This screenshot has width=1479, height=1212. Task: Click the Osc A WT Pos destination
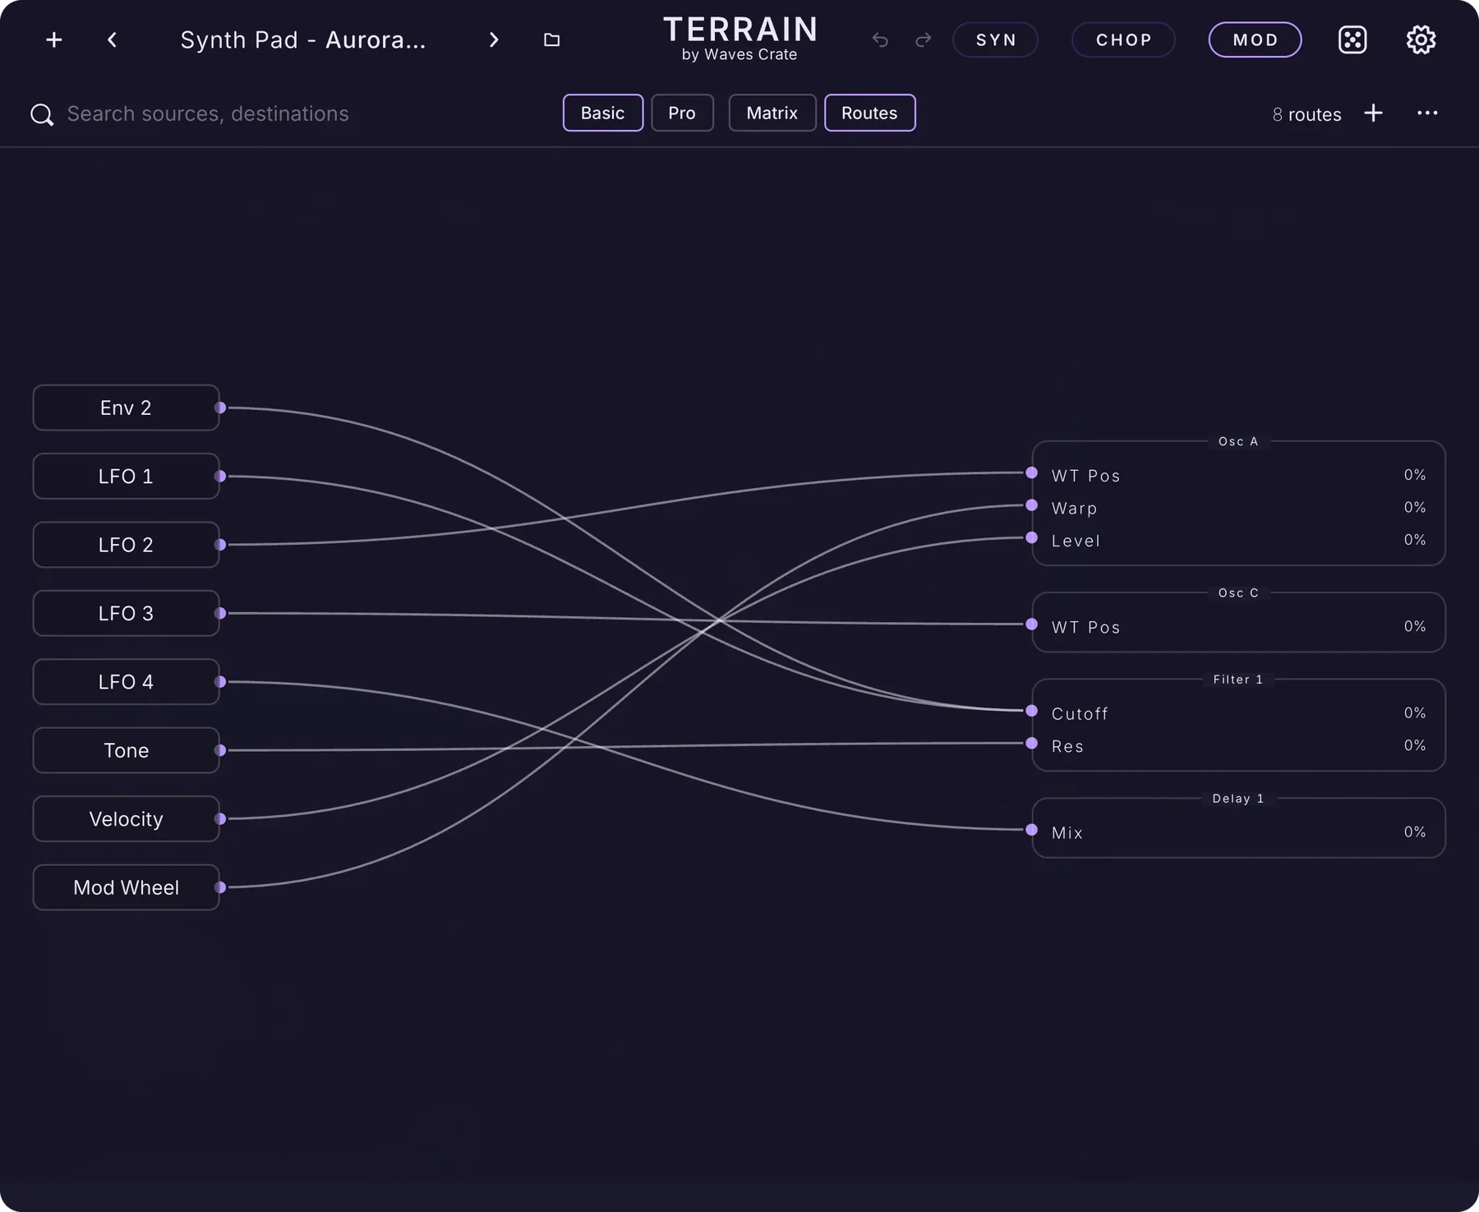tap(1237, 475)
